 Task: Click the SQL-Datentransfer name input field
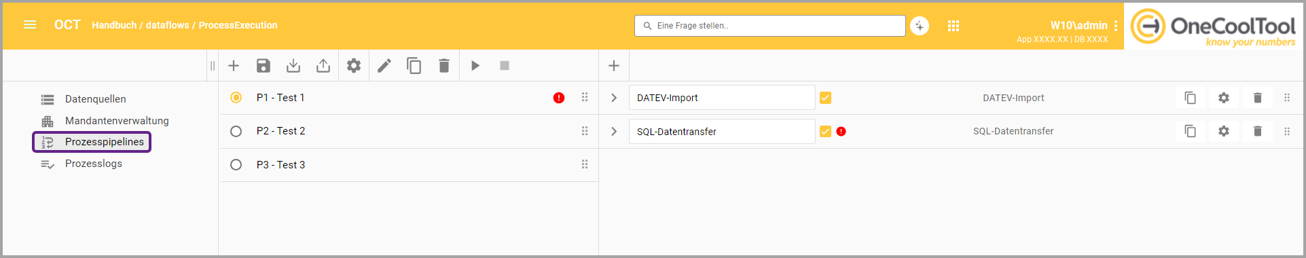pos(722,132)
